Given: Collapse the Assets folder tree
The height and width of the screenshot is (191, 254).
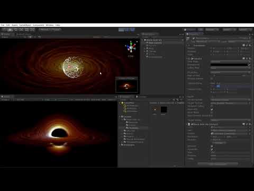Looking at the screenshot, I should (120, 117).
